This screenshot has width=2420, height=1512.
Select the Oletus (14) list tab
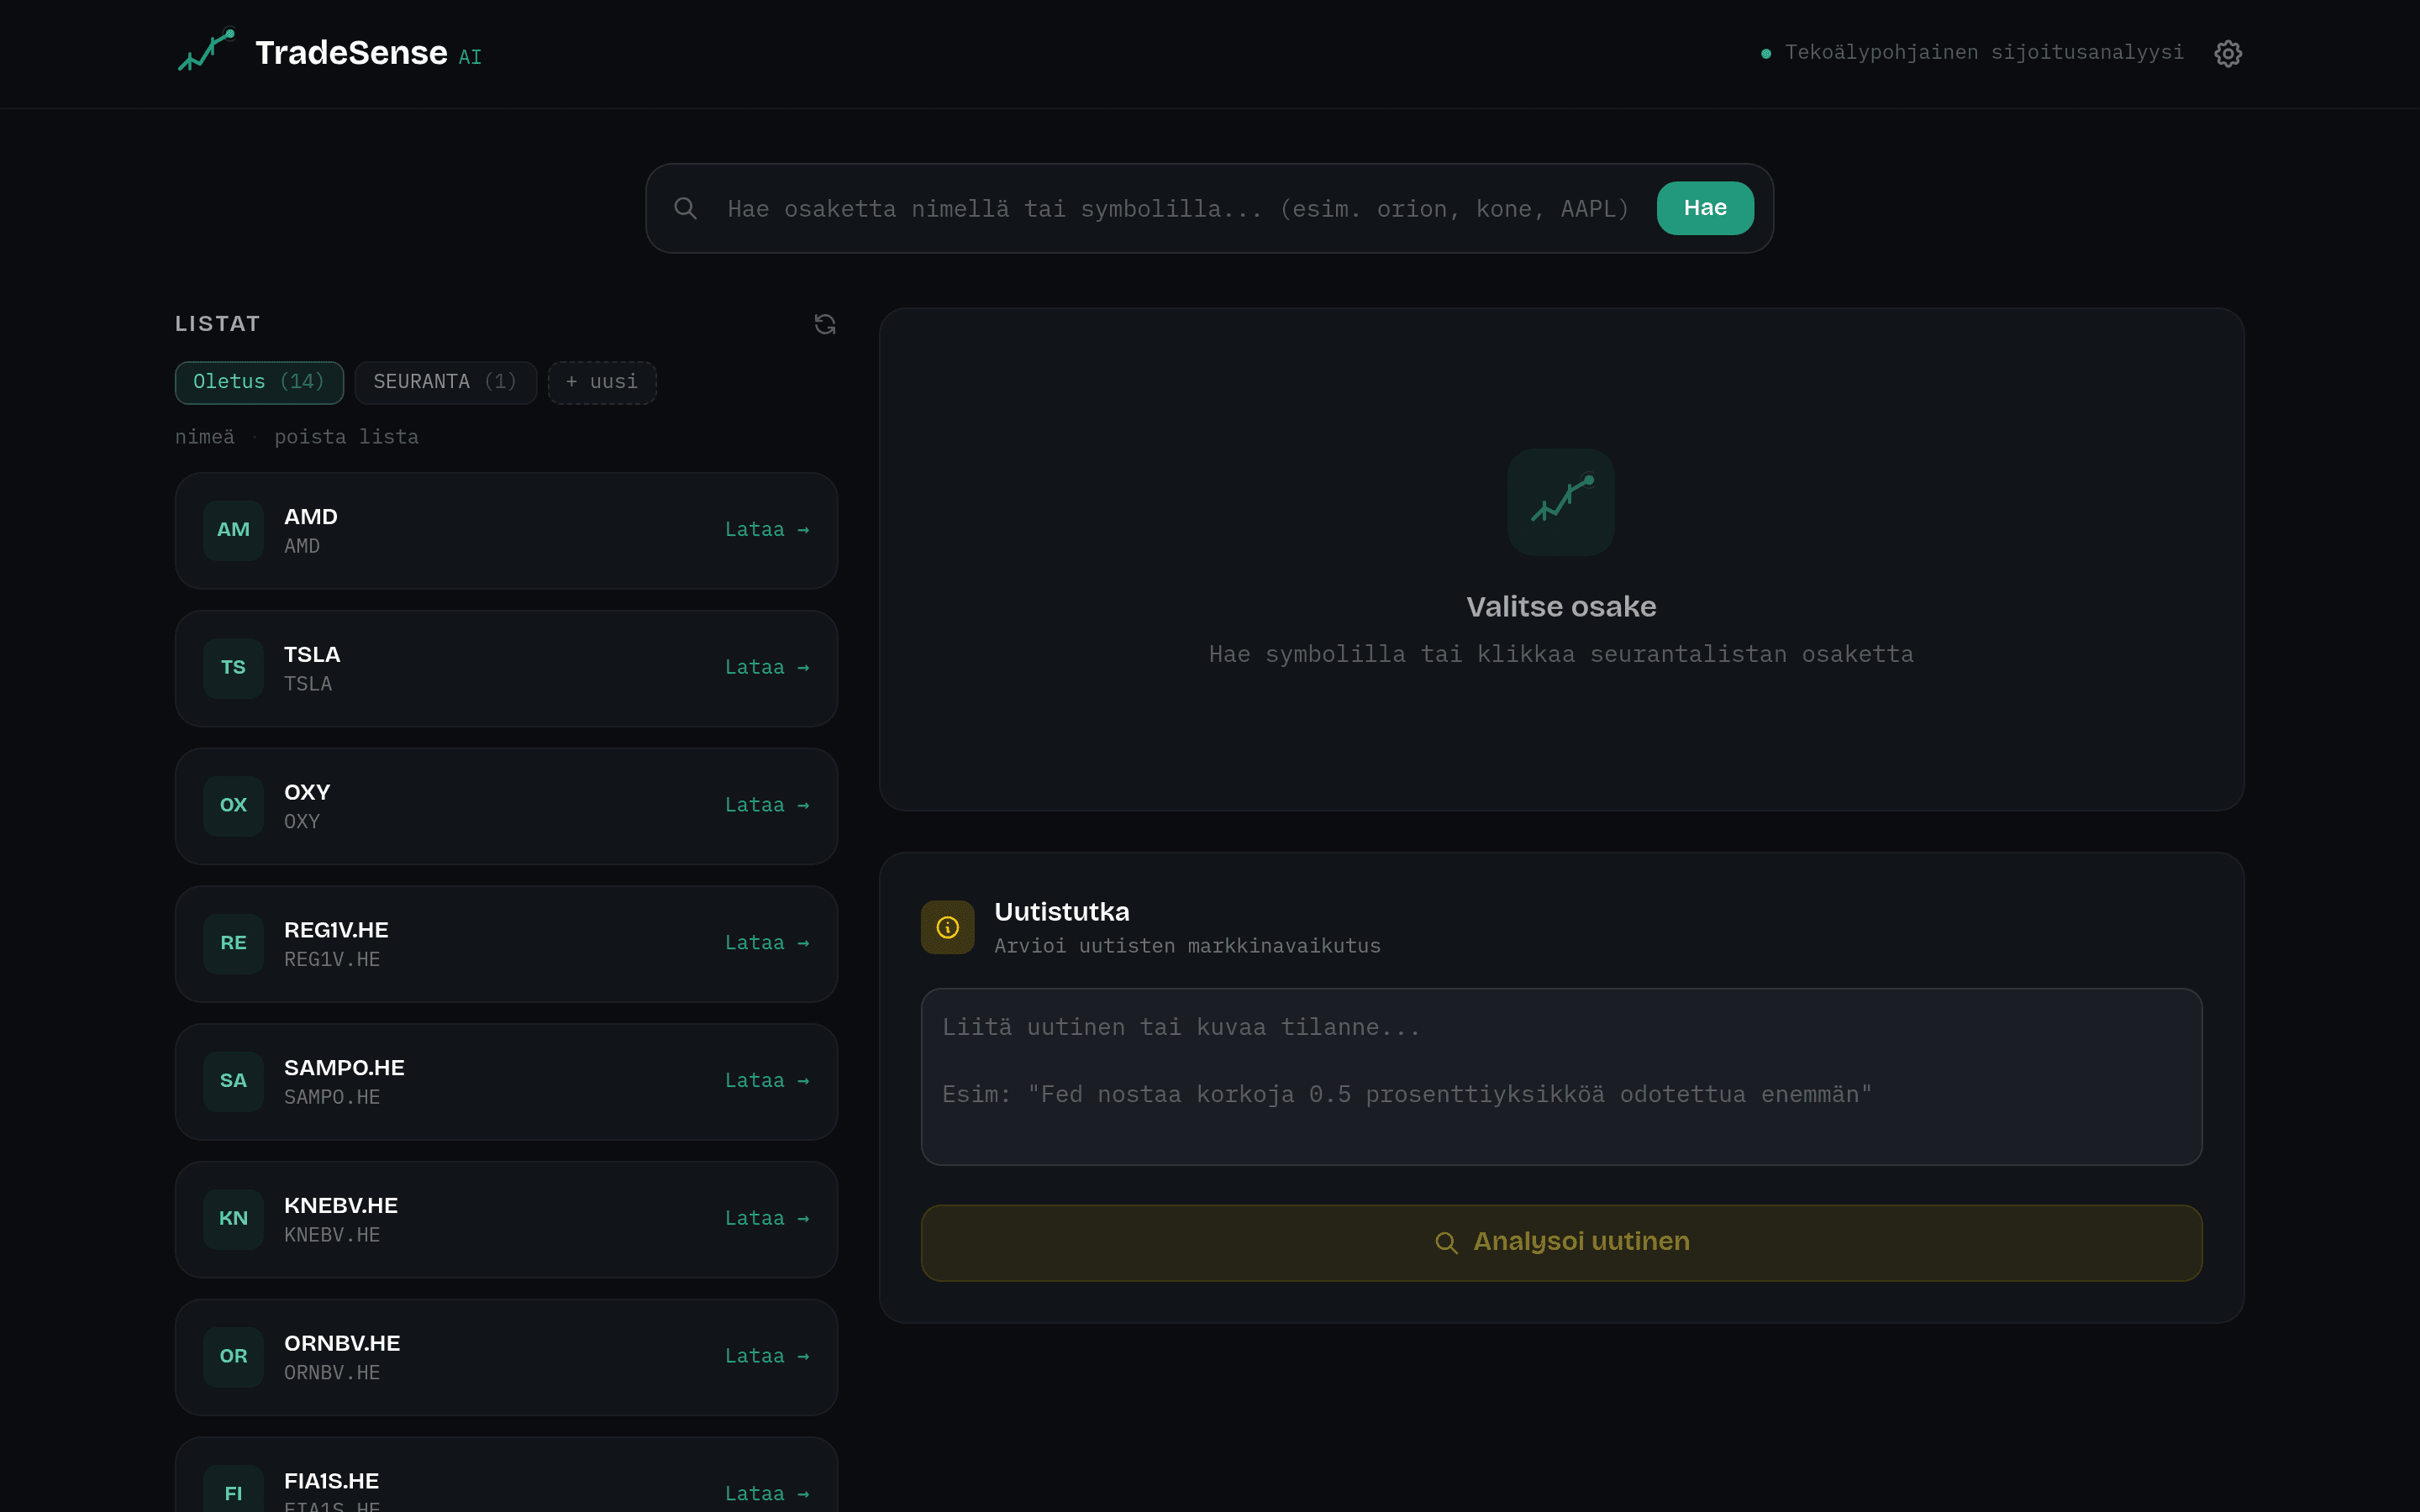pyautogui.click(x=259, y=382)
